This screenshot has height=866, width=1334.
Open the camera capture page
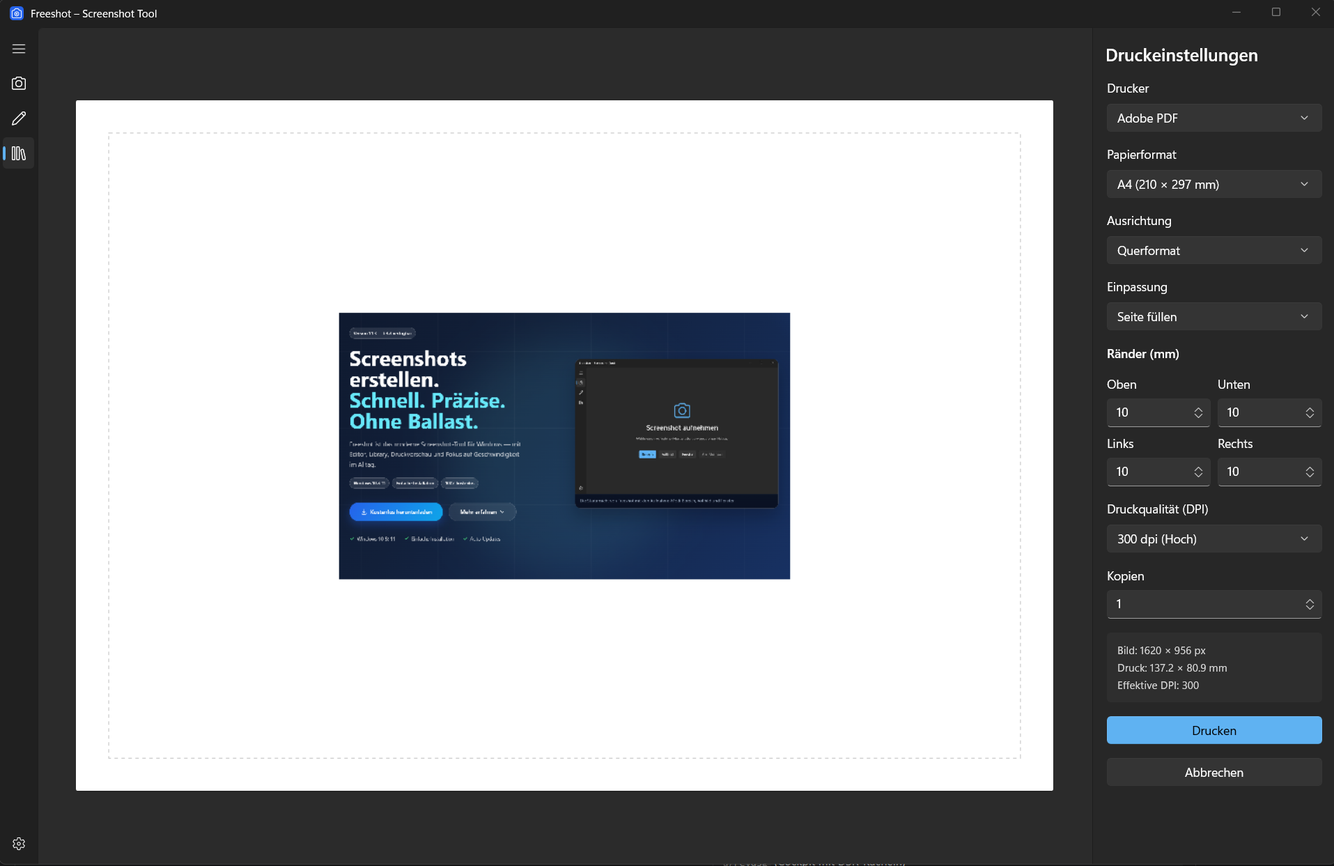(x=19, y=84)
